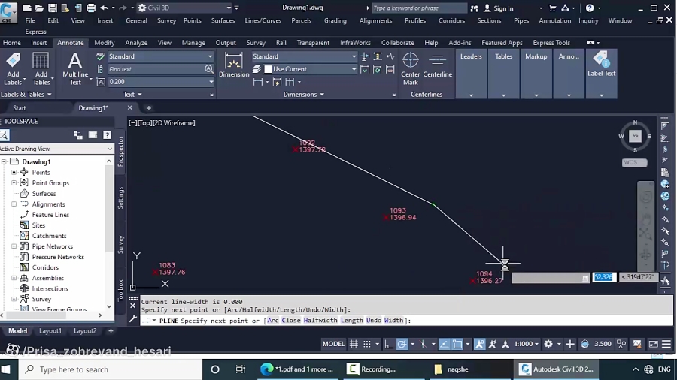677x380 pixels.
Task: Select the Dimension tool icon
Action: tap(234, 65)
